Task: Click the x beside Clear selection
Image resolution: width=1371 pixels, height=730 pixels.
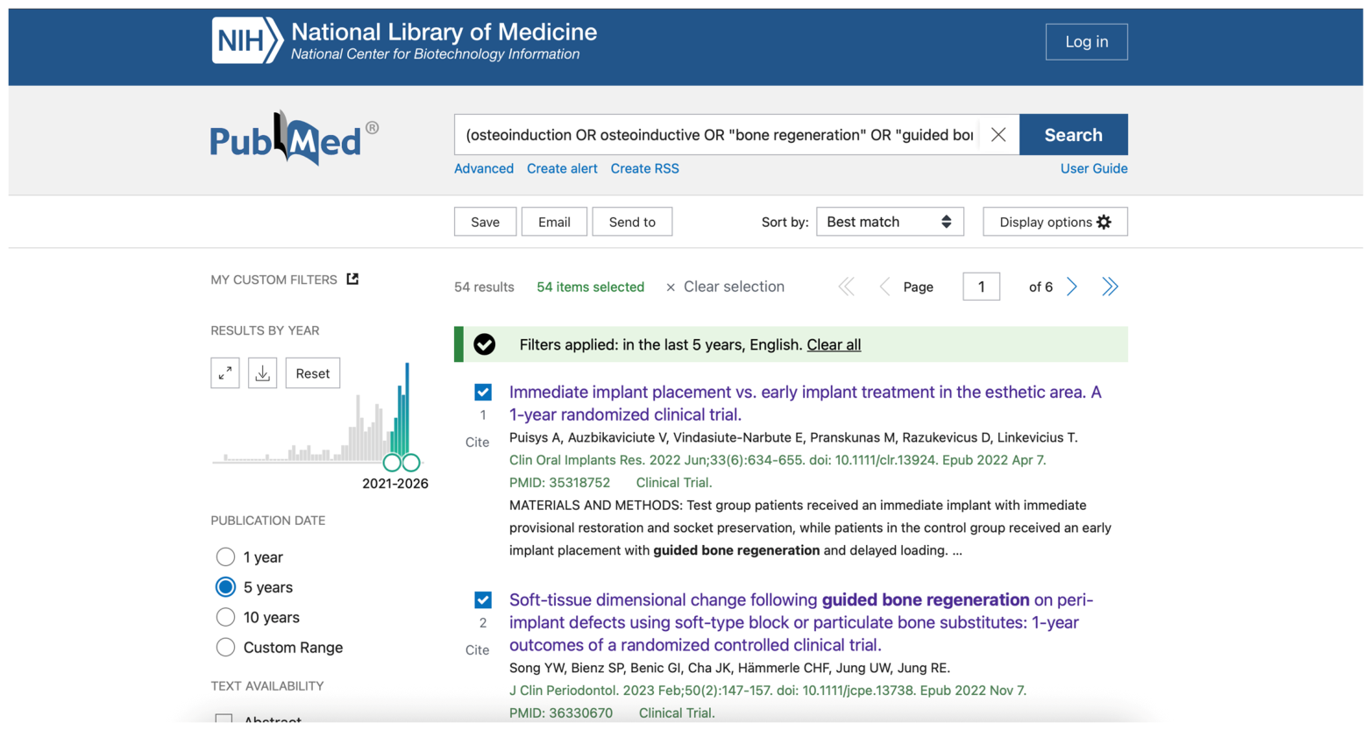Action: (671, 287)
